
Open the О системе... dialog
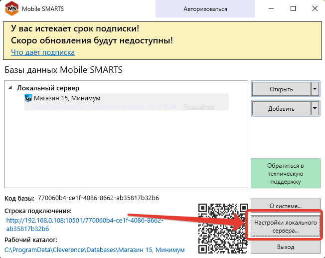point(282,205)
